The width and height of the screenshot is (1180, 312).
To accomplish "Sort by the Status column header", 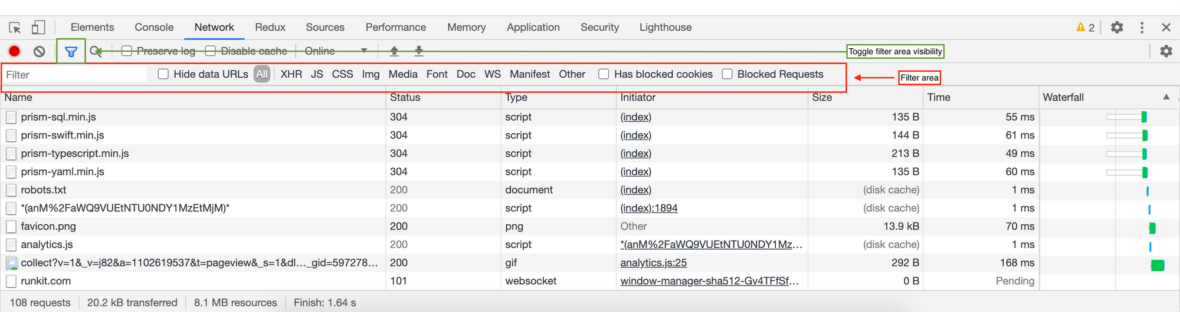I will coord(444,97).
